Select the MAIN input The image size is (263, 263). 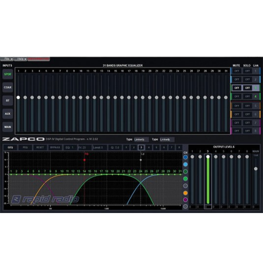[x=7, y=127]
